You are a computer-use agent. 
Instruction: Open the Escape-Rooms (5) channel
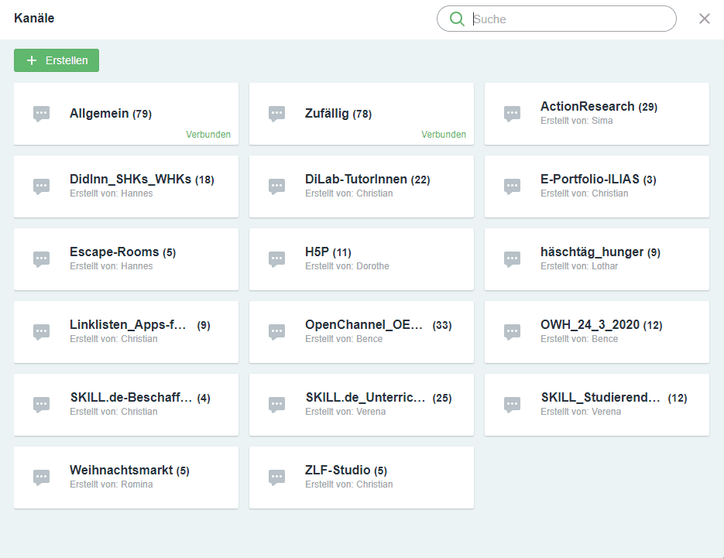click(126, 259)
